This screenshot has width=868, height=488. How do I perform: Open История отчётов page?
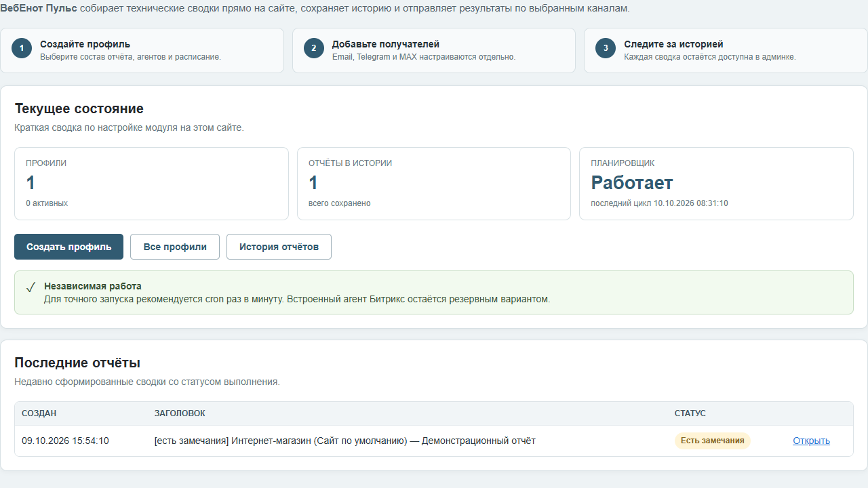point(279,247)
